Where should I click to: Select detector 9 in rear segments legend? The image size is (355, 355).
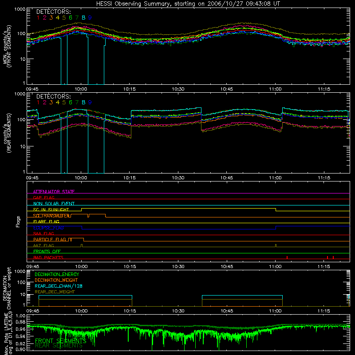(90, 103)
